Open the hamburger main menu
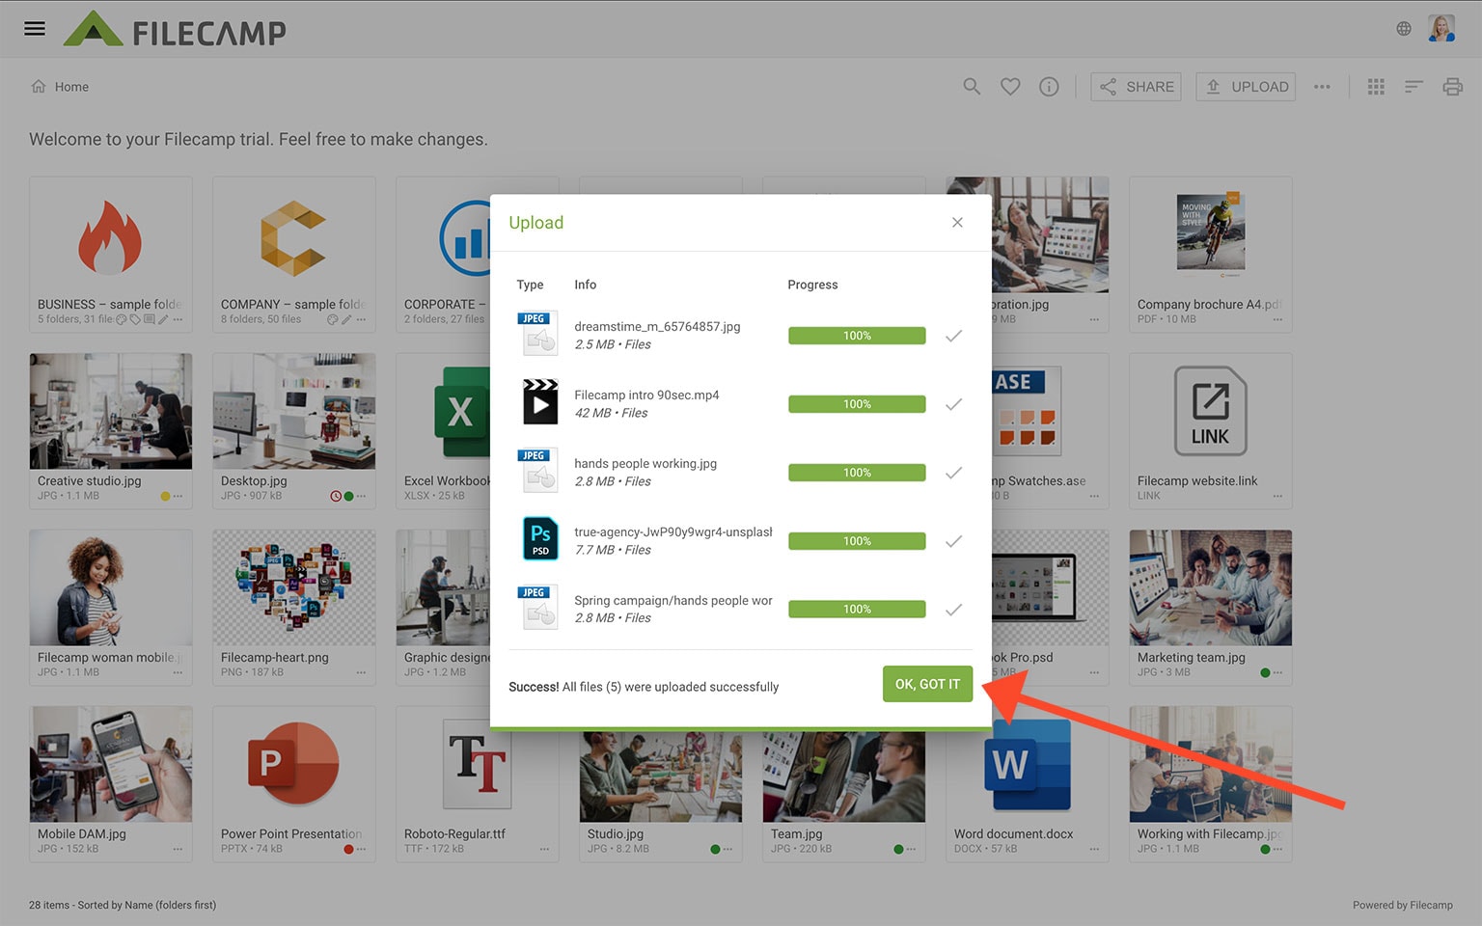Screen dimensions: 1482x926 (x=35, y=29)
